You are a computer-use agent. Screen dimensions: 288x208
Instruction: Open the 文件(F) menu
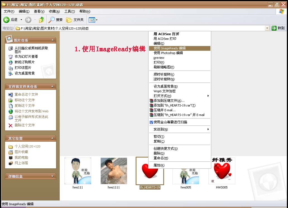[9, 11]
